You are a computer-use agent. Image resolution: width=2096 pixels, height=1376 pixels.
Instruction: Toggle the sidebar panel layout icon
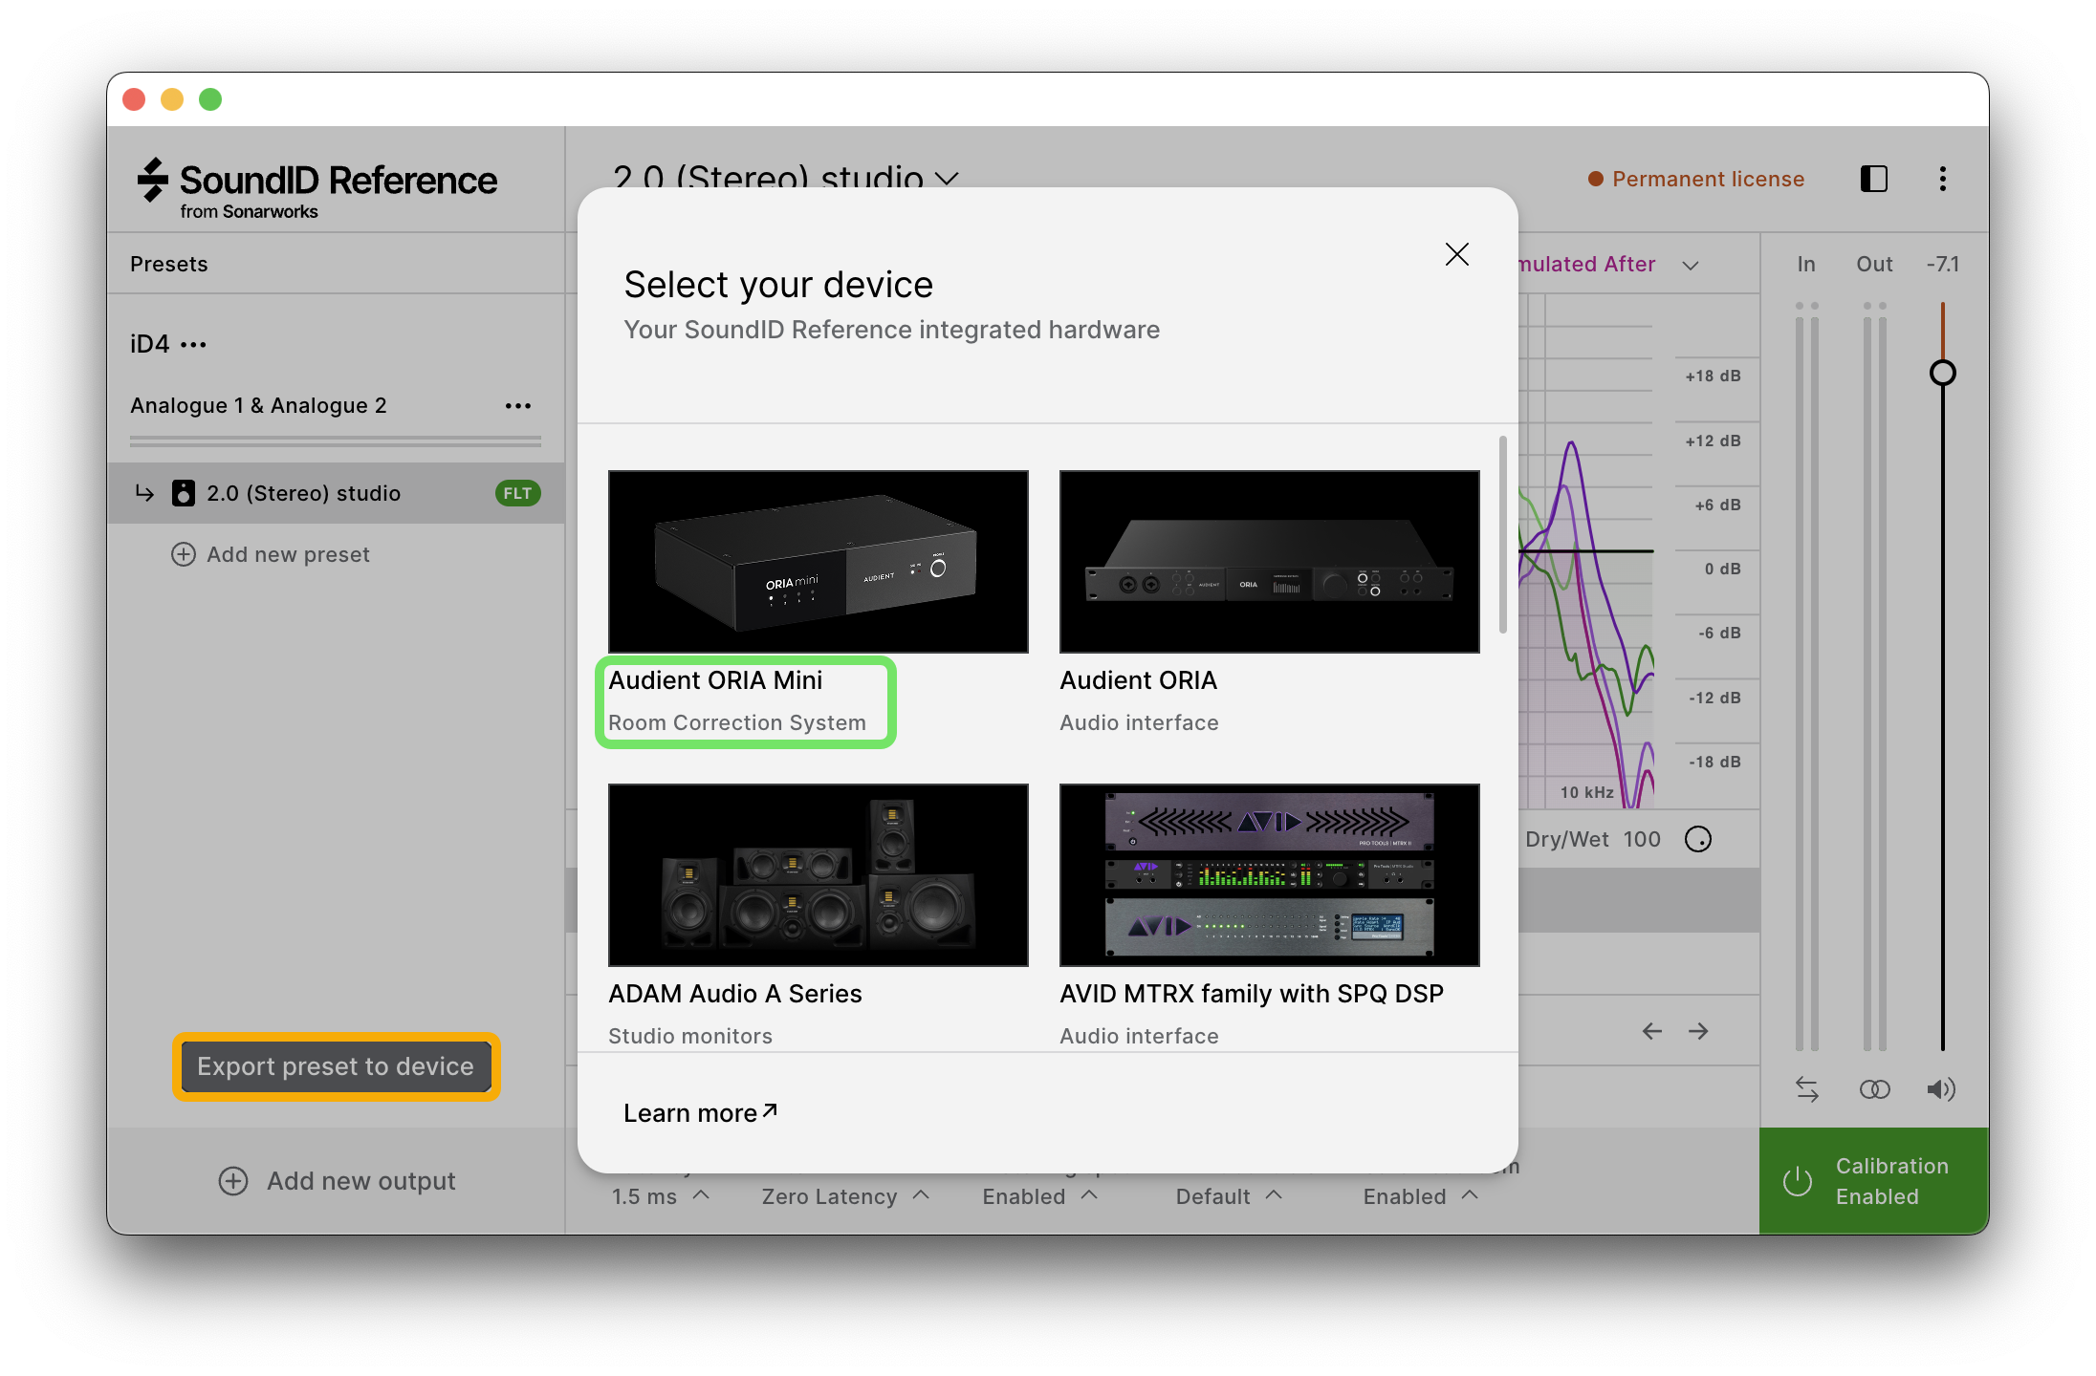coord(1873,179)
